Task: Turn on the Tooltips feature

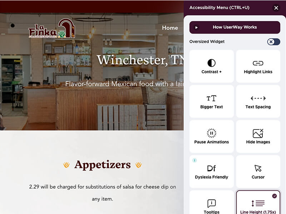Action: 211,202
